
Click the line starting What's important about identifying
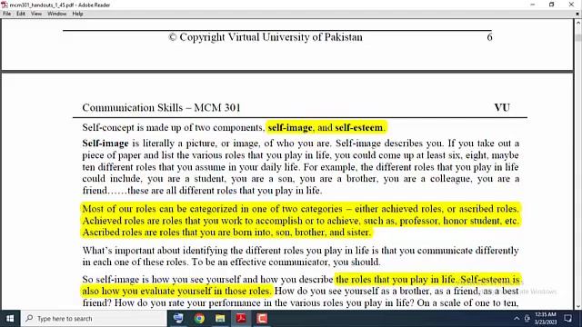300,251
